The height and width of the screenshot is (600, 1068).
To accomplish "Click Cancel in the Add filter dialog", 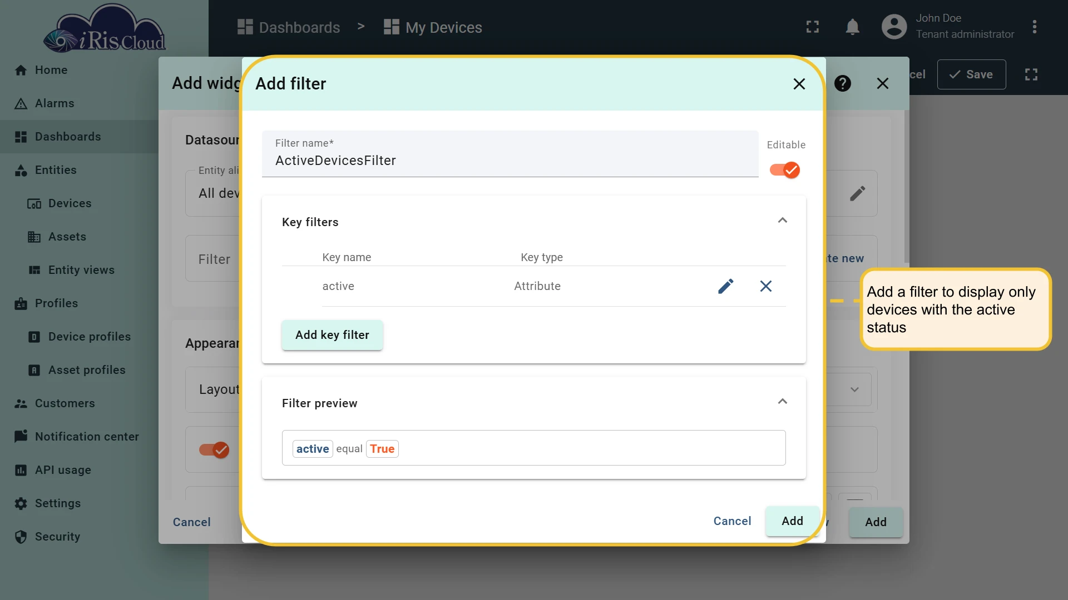I will coord(732,521).
